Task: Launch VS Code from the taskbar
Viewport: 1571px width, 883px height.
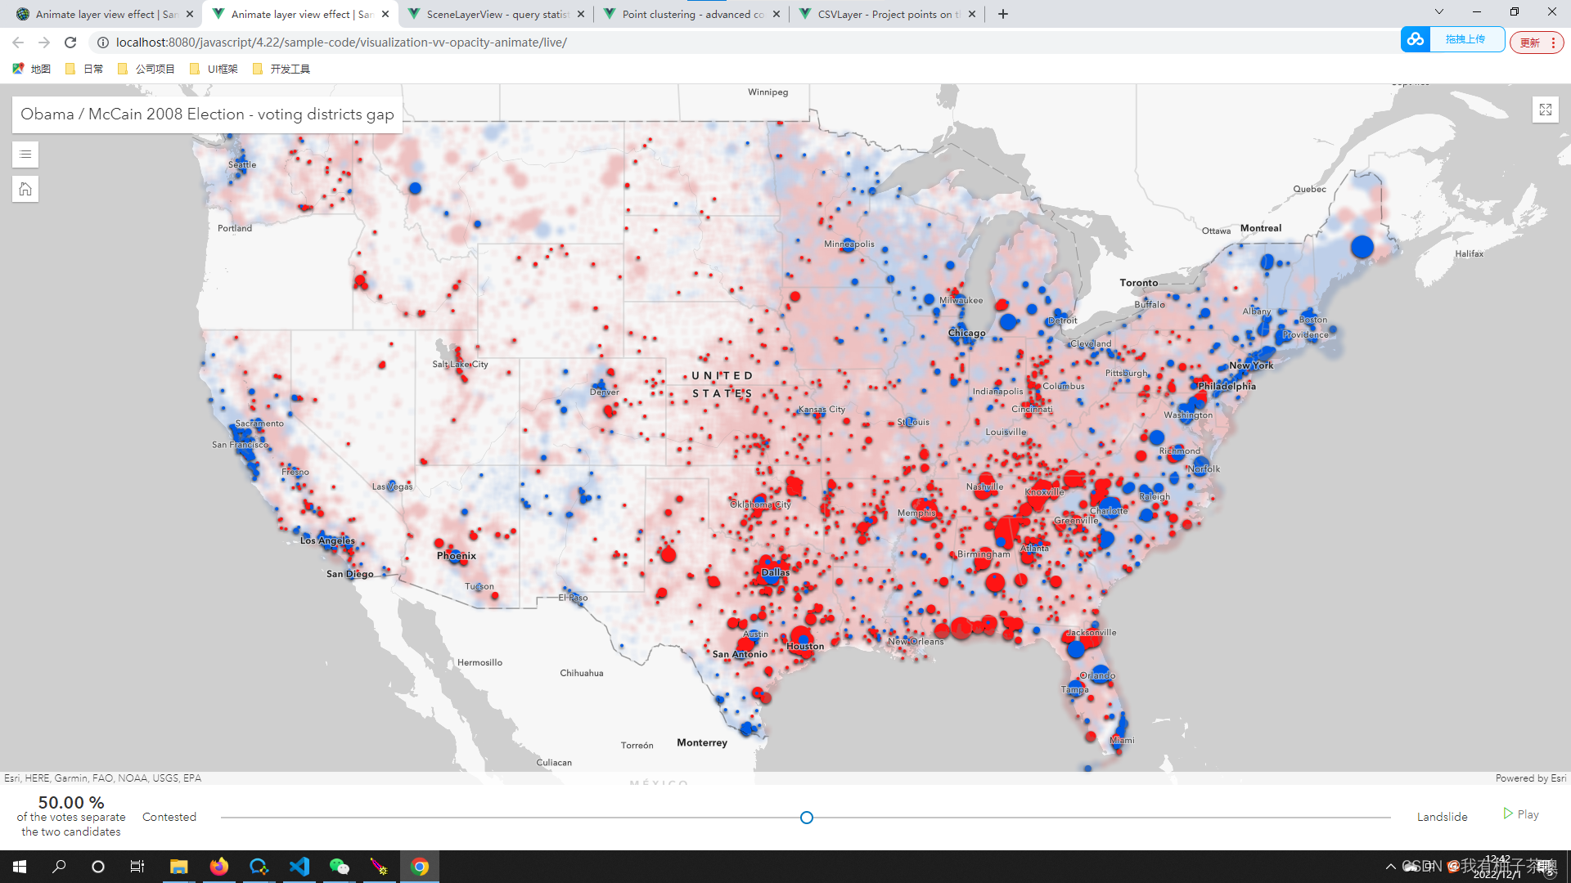Action: (299, 866)
